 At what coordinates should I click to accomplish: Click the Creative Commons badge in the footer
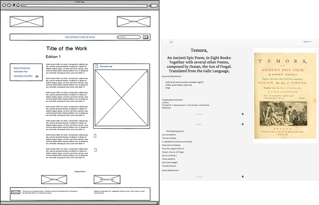pyautogui.click(x=16, y=192)
